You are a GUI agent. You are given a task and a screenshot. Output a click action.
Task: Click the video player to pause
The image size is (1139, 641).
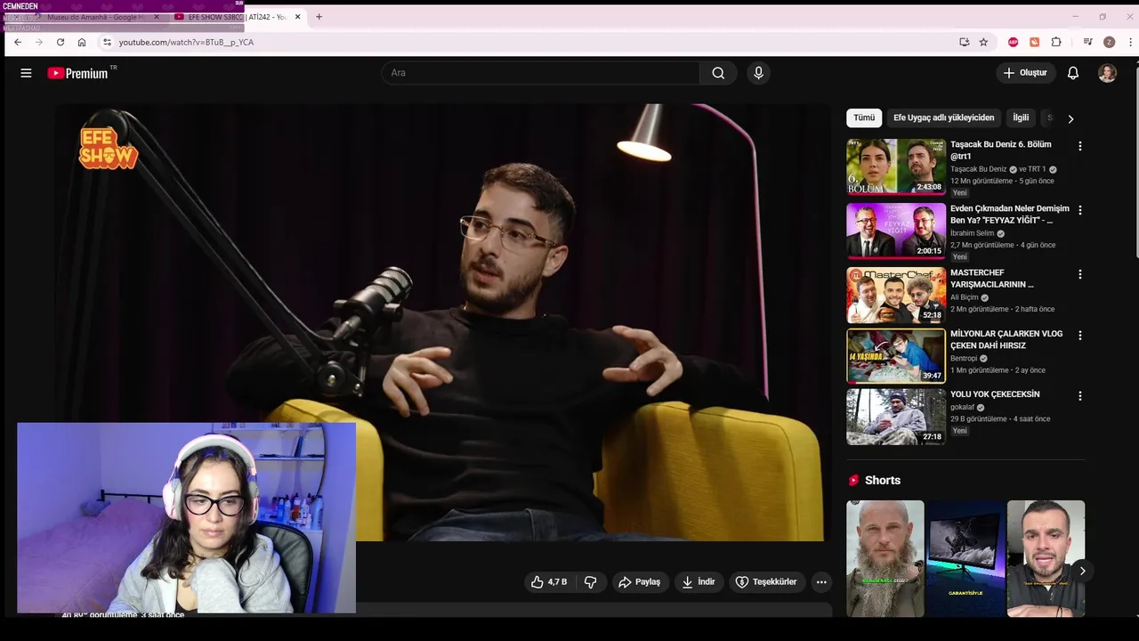point(443,322)
